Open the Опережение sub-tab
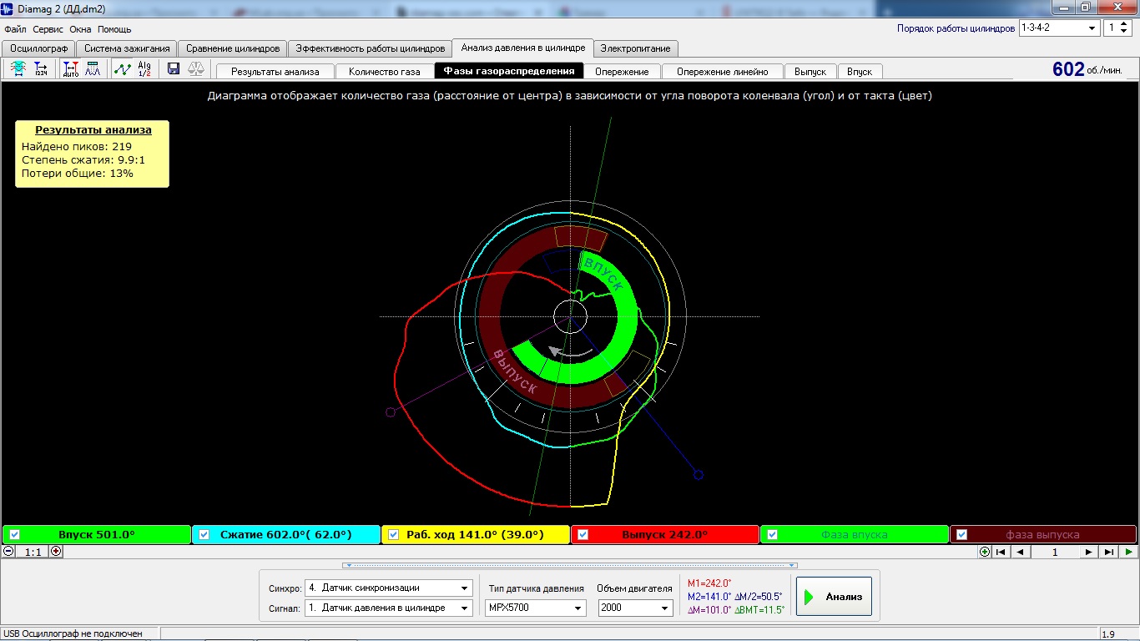The width and height of the screenshot is (1140, 641). pos(622,72)
